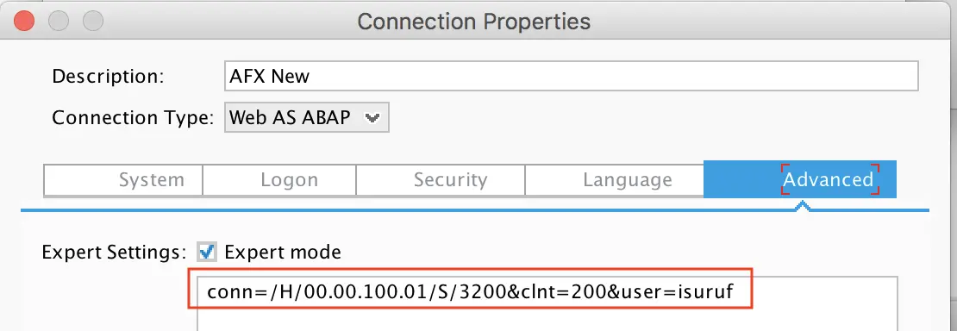Switch to the System tab
The height and width of the screenshot is (331, 957).
click(x=123, y=179)
